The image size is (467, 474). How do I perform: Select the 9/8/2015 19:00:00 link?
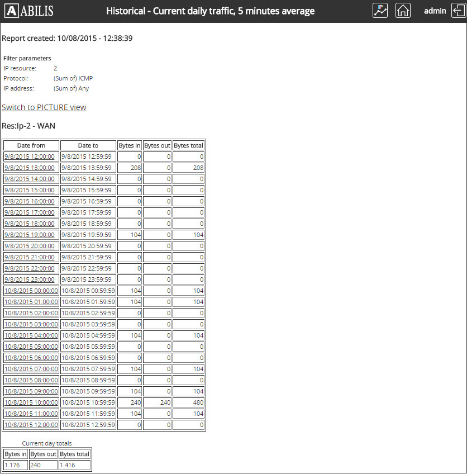29,235
